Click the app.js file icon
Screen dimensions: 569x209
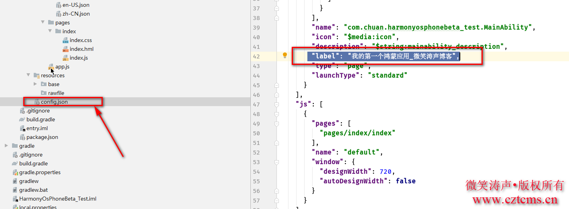[51, 66]
